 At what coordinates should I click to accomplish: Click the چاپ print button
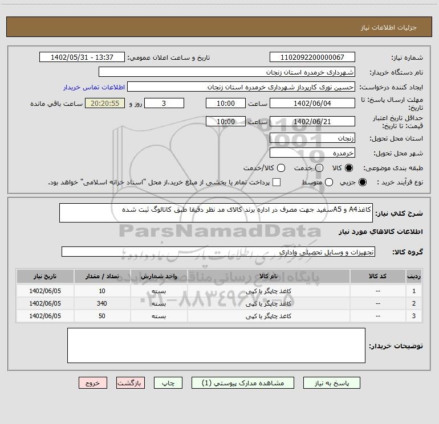(168, 382)
